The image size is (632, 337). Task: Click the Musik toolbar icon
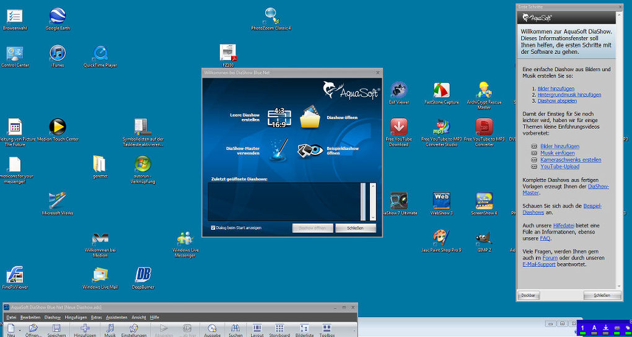click(109, 329)
